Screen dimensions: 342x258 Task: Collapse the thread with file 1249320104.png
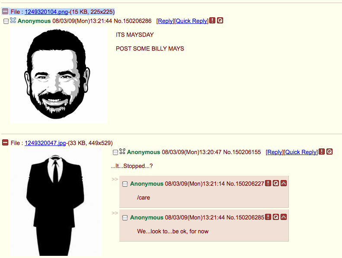click(x=5, y=11)
